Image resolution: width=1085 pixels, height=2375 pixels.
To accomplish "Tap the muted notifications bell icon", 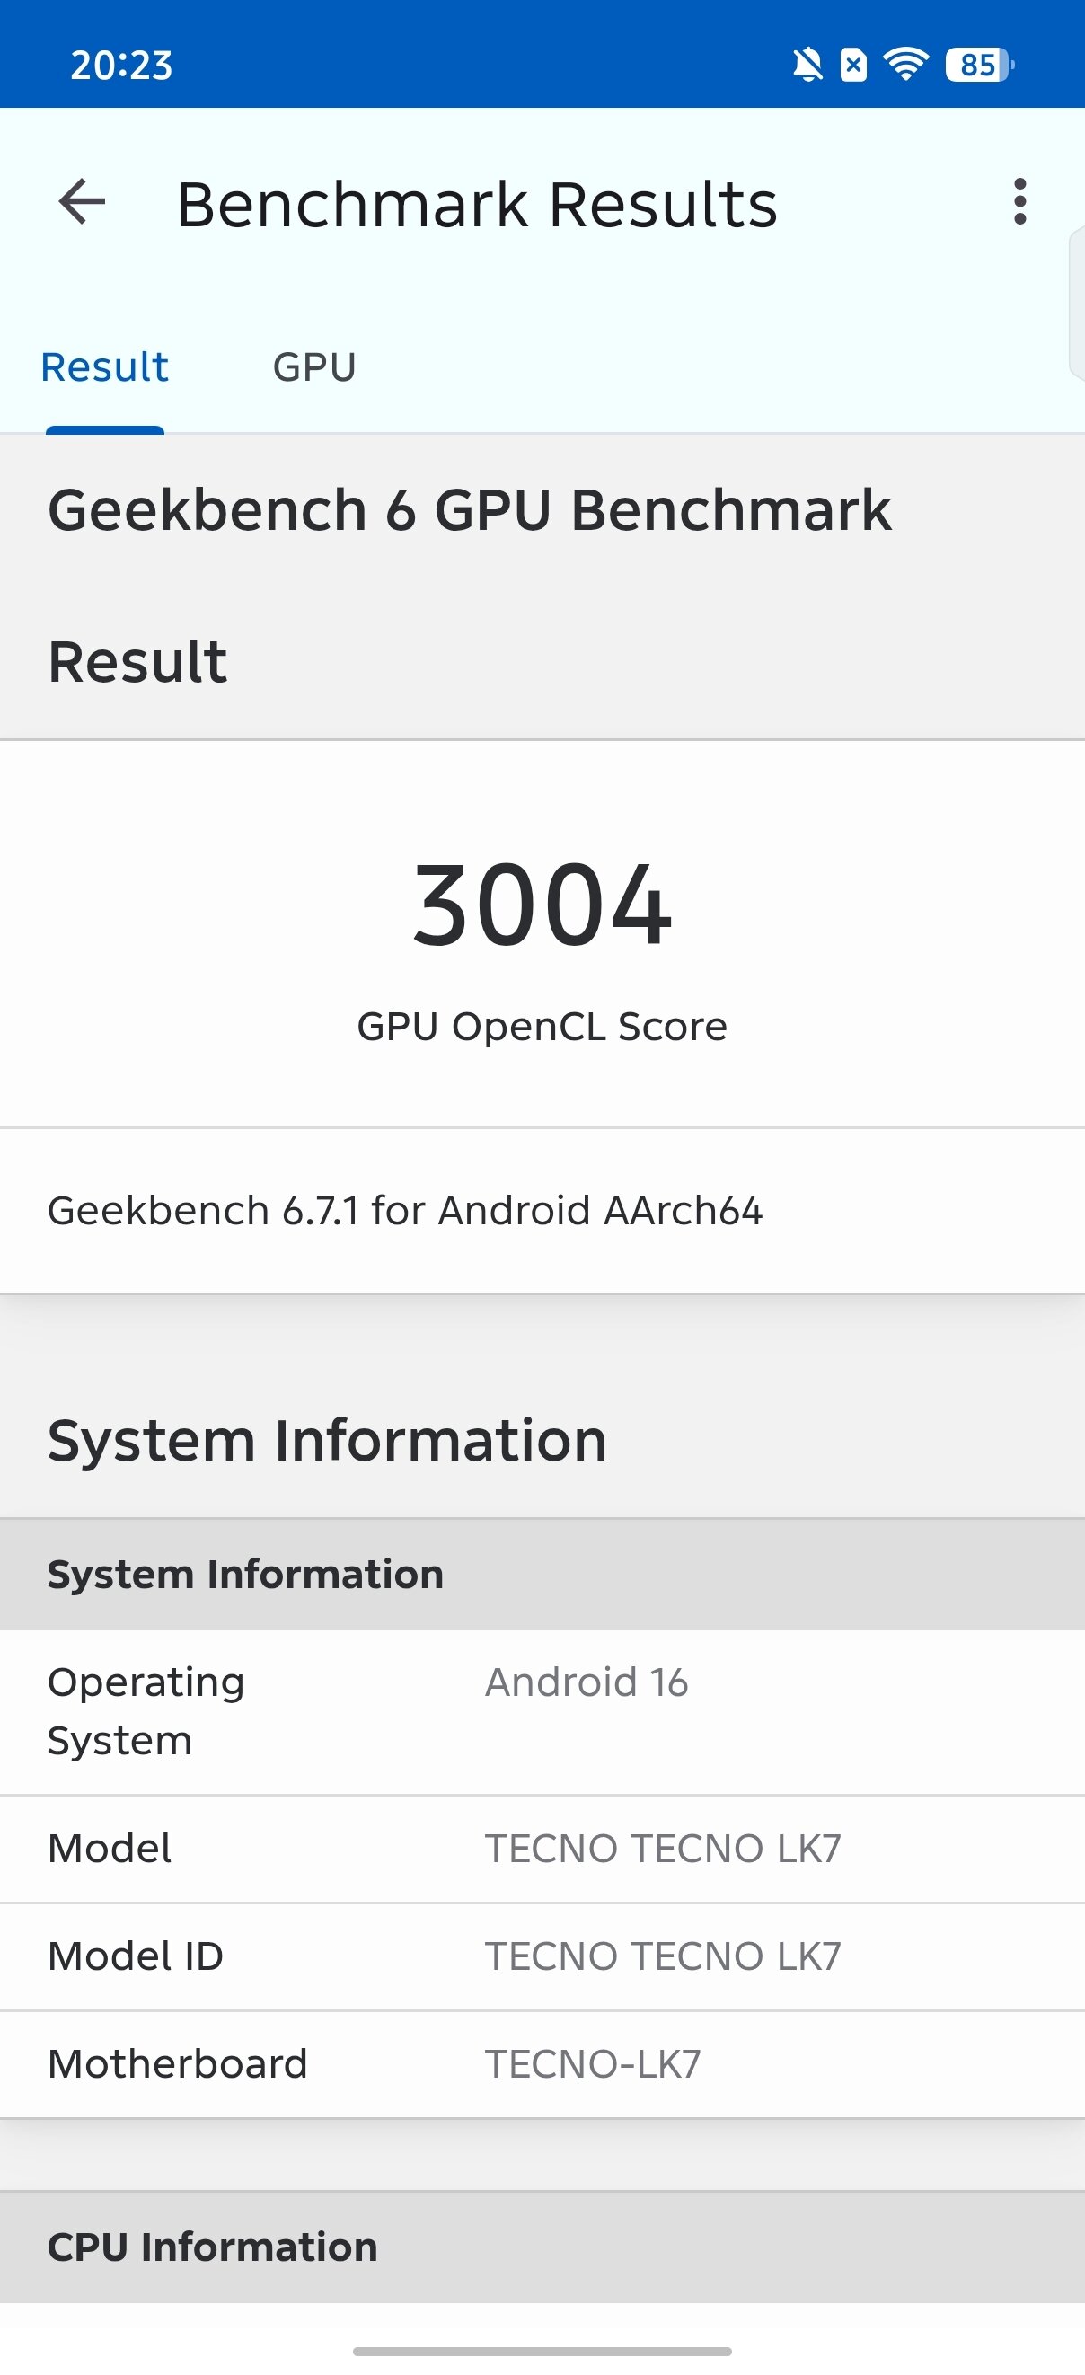I will [807, 66].
